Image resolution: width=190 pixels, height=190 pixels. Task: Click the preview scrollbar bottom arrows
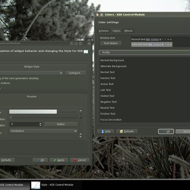81,135
